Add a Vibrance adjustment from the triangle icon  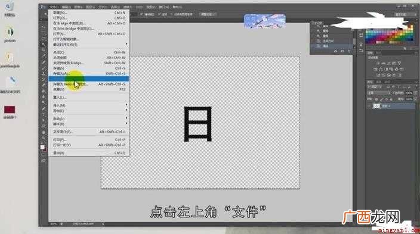399,63
